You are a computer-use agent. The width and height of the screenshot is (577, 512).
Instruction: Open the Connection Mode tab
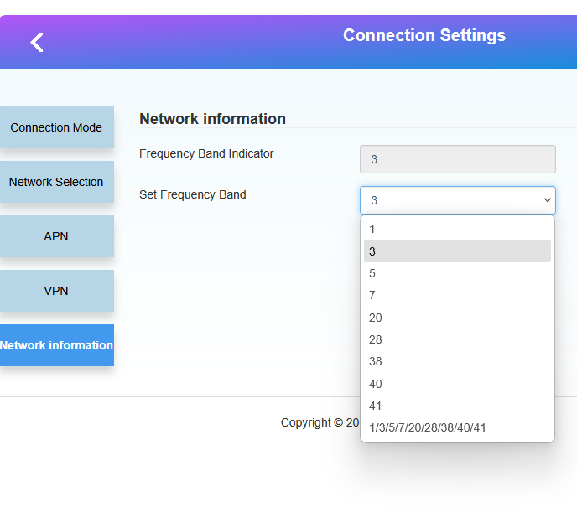(x=56, y=127)
